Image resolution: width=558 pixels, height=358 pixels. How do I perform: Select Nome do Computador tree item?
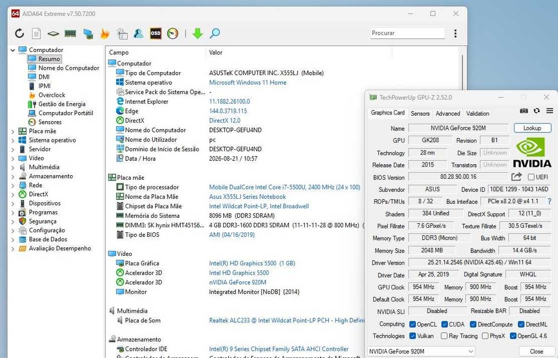pos(69,68)
